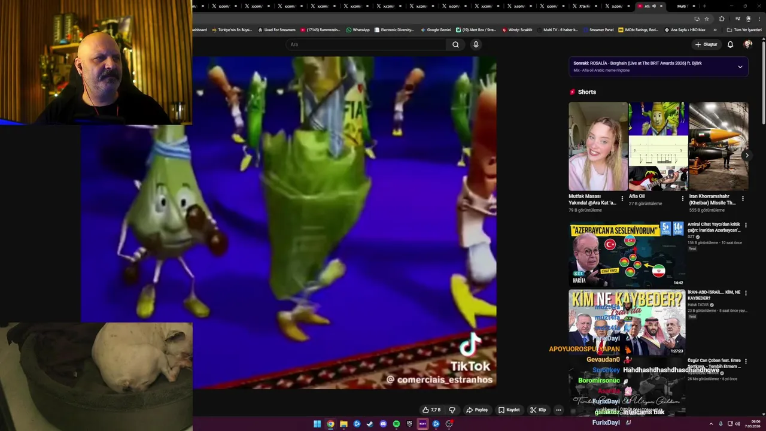
Task: Create a clip with Klip button
Action: coord(538,410)
